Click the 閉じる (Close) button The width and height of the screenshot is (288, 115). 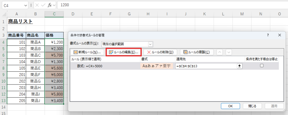tap(252, 106)
